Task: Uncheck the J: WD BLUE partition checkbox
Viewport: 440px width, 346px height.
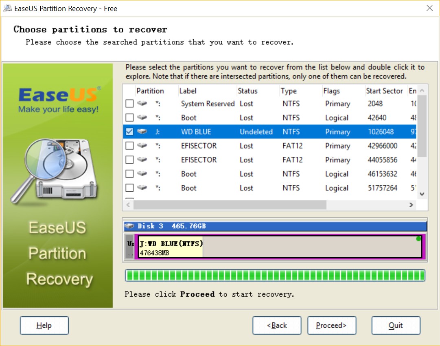Action: [x=129, y=132]
